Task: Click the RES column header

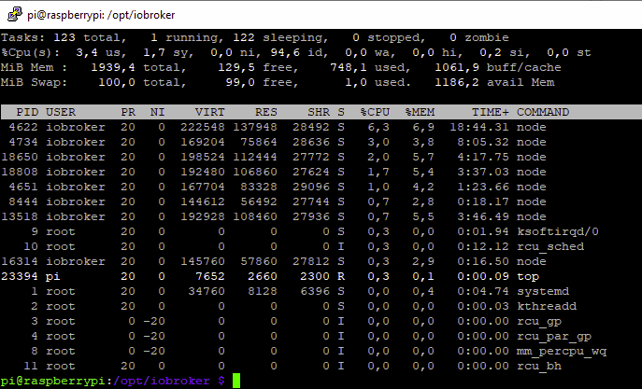Action: 266,112
